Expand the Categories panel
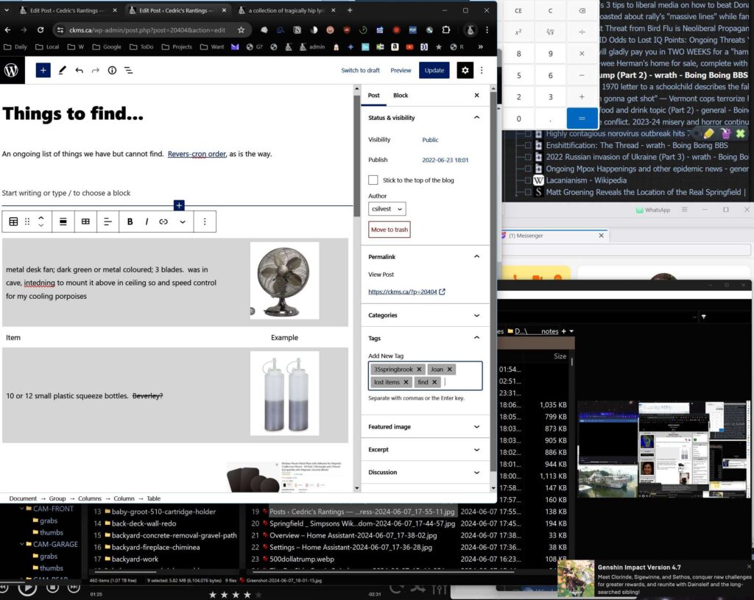Viewport: 754px width, 600px height. tap(424, 315)
